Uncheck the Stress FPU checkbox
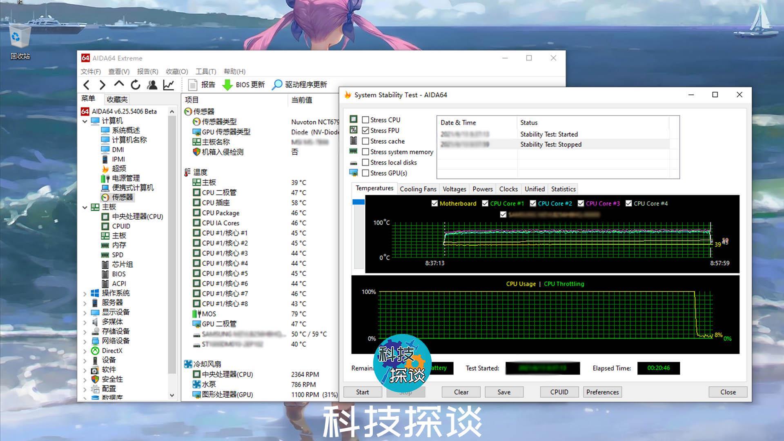The width and height of the screenshot is (784, 441). pyautogui.click(x=365, y=130)
